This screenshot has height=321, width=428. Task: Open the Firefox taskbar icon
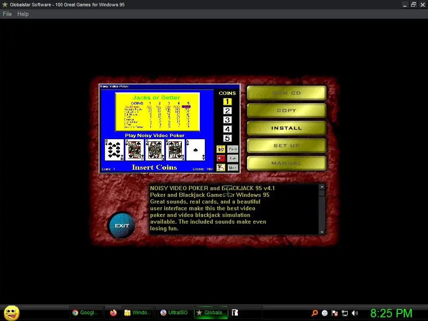click(113, 313)
